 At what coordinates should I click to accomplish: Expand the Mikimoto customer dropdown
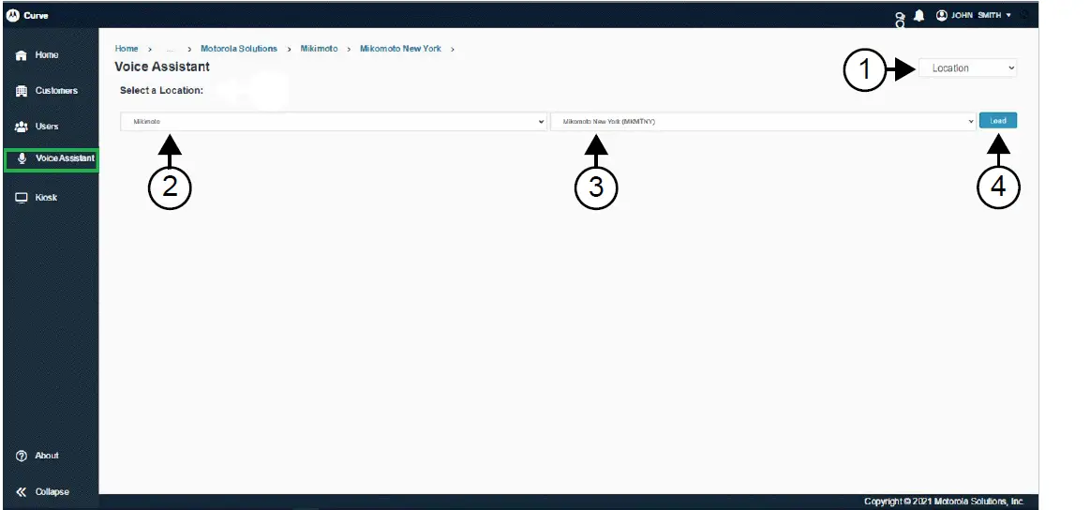click(x=334, y=122)
